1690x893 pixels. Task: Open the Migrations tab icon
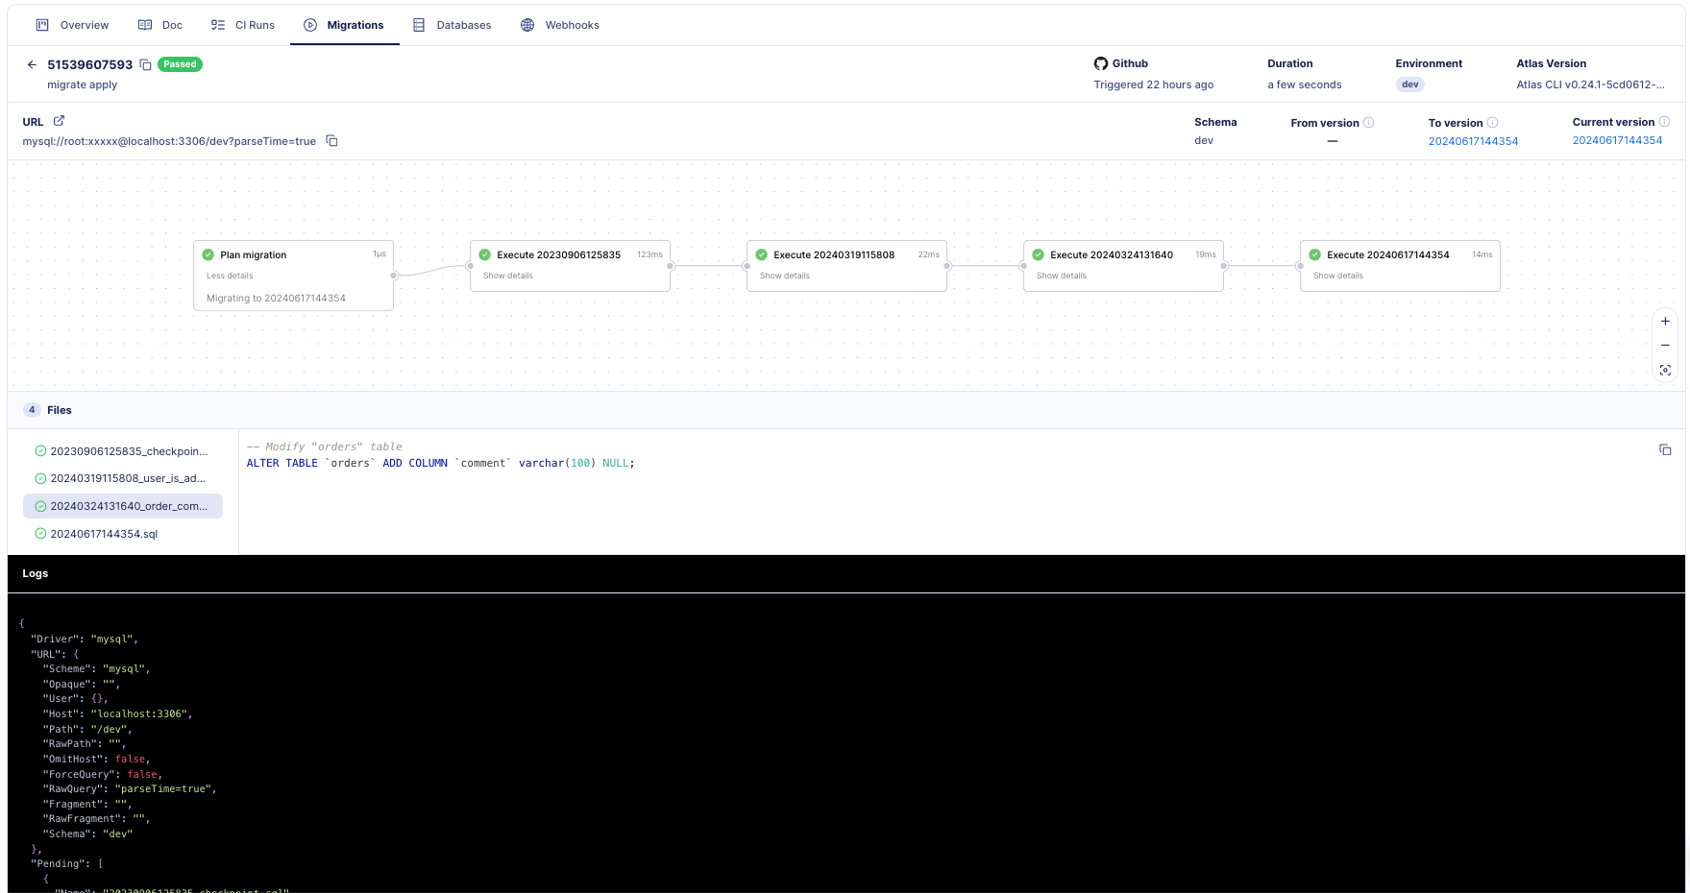(309, 25)
